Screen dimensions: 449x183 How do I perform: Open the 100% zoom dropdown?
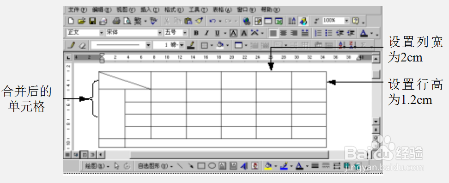tap(347, 21)
